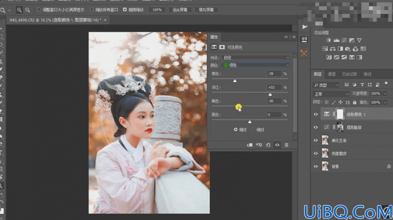The width and height of the screenshot is (393, 220).
Task: Click the lock image pixels brush icon
Action: point(333,102)
